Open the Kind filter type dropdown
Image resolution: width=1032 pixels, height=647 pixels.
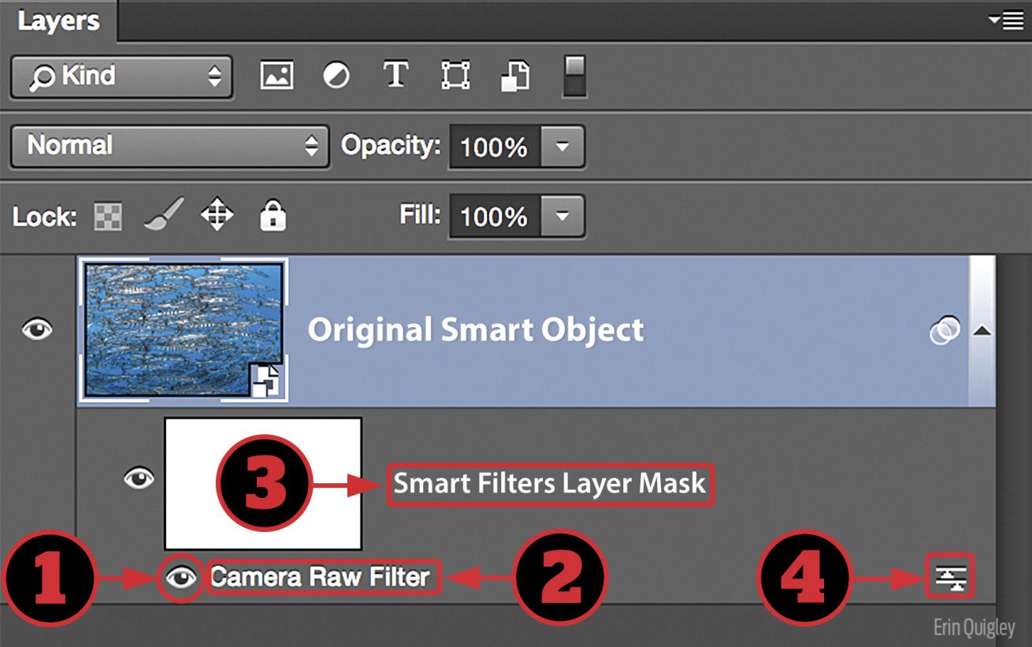click(121, 76)
